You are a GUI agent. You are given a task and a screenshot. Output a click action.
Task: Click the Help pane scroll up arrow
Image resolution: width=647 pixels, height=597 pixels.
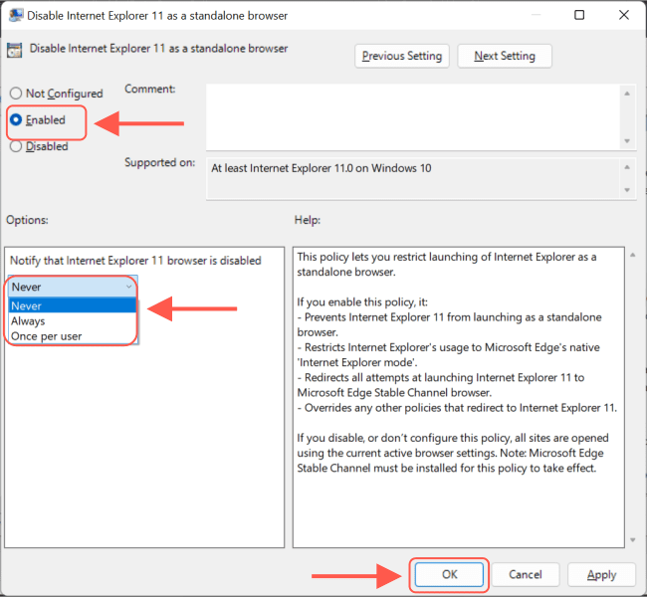631,257
